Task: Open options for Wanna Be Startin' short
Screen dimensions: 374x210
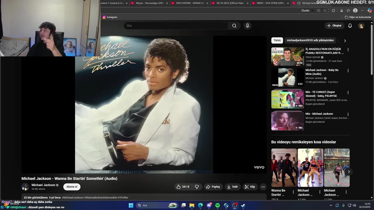Action: coord(293,192)
